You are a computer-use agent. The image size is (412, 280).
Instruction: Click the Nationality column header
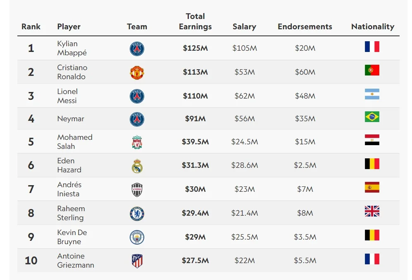[x=372, y=27]
